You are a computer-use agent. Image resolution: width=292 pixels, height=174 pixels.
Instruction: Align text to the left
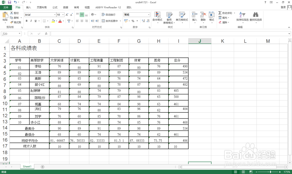77,21
